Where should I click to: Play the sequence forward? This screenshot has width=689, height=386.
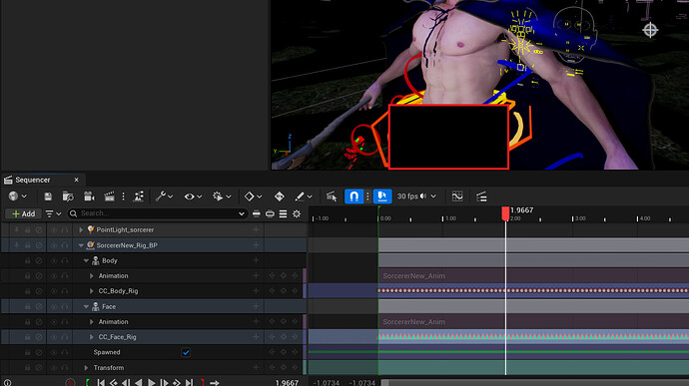pyautogui.click(x=152, y=382)
